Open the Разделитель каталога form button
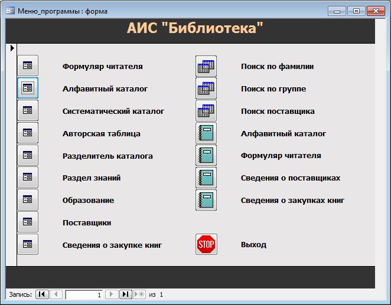Screen dimensions: 391x305 [x=28, y=155]
